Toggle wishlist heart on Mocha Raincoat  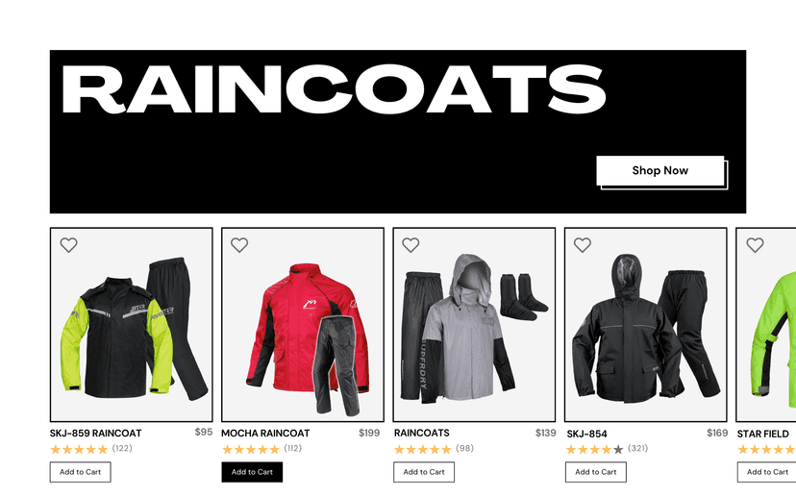pos(239,245)
